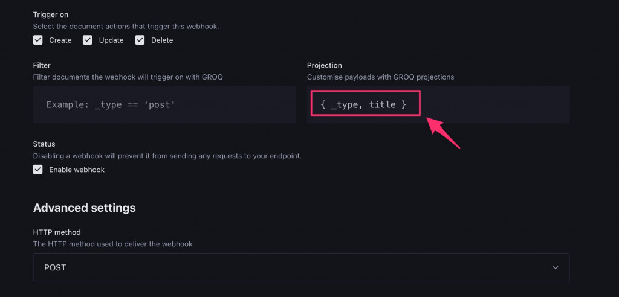Open the HTTP method POST dropdown
Image resolution: width=619 pixels, height=297 pixels.
click(301, 267)
